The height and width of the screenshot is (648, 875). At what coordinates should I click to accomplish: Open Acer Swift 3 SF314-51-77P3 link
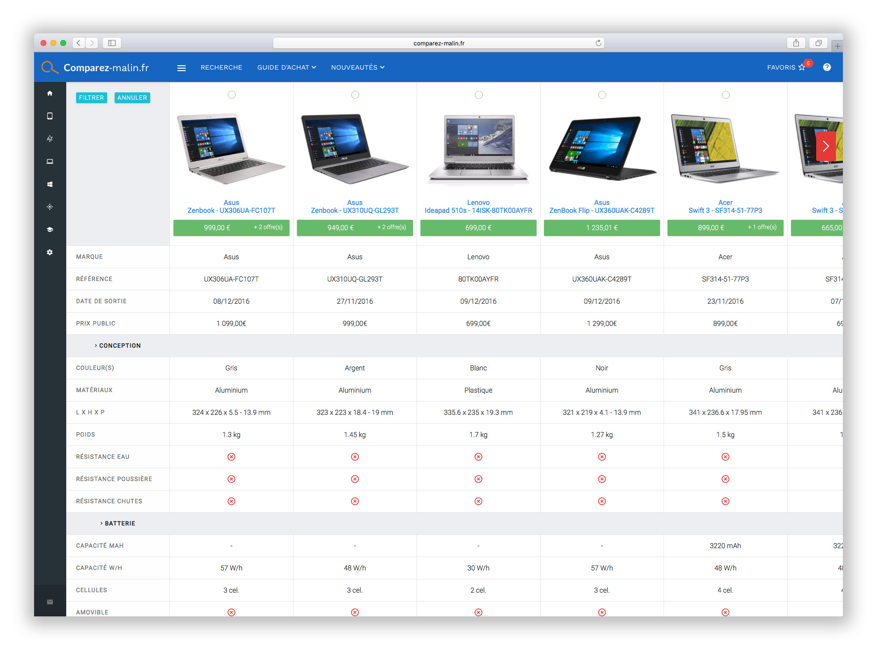725,206
